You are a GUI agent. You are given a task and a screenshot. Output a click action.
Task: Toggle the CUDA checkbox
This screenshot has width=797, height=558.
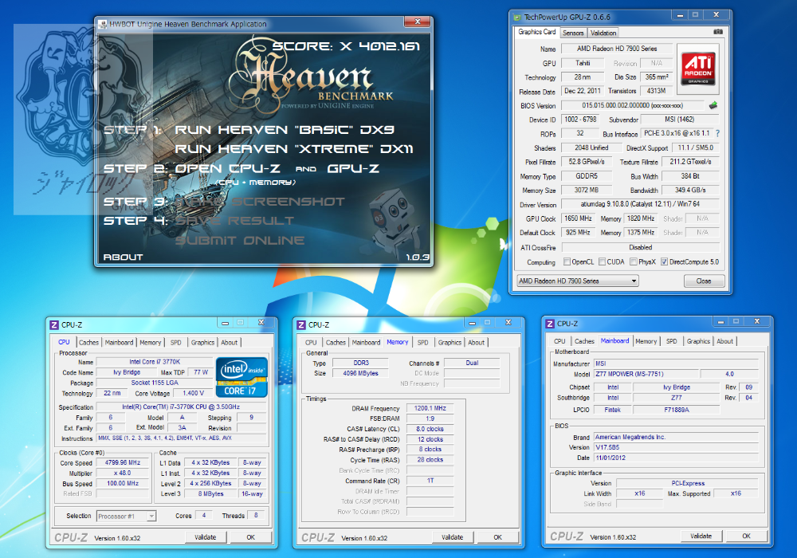pyautogui.click(x=602, y=261)
